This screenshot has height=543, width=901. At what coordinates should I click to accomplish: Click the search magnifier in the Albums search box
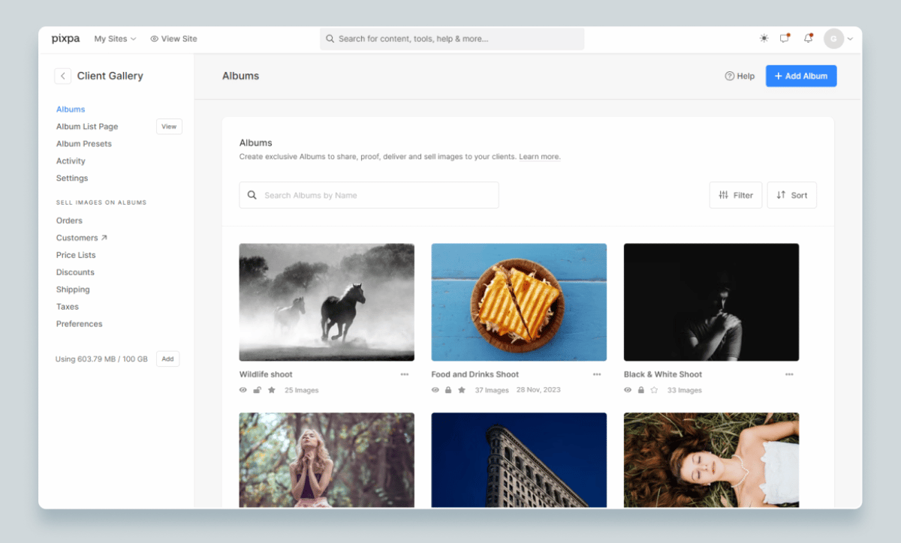(x=252, y=195)
